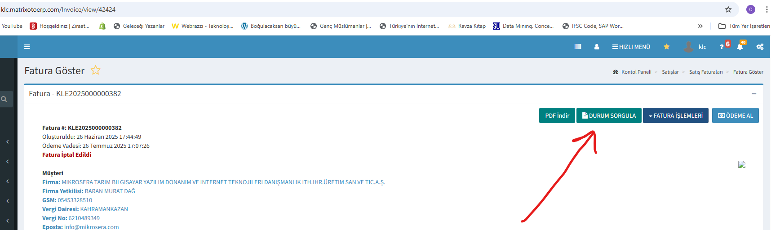Show hidden bookmarks with double chevron
The image size is (771, 230).
click(x=700, y=26)
